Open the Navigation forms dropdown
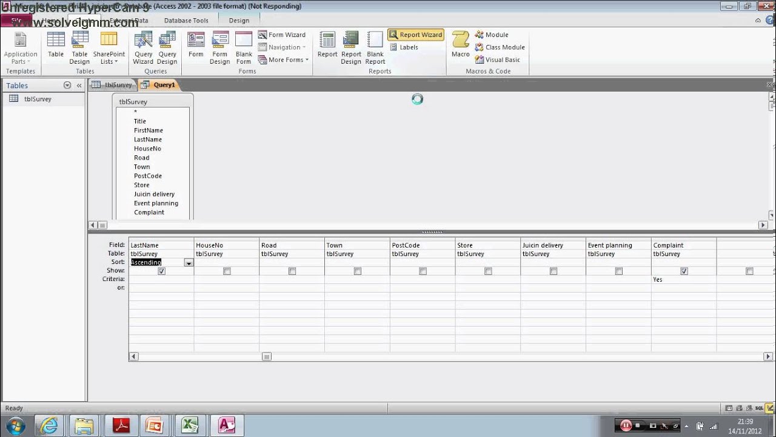 click(282, 47)
